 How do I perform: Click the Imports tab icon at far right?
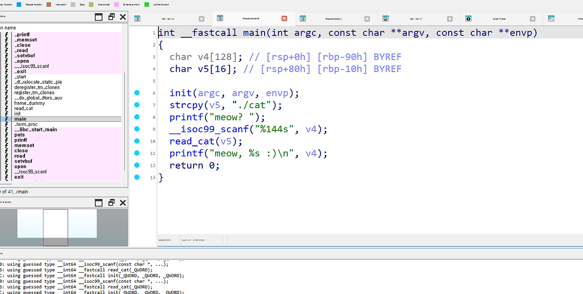551,19
